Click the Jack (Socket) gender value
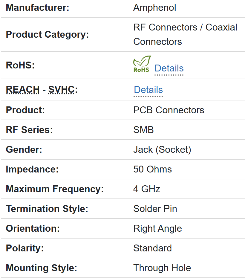The image size is (245, 278). tap(162, 149)
